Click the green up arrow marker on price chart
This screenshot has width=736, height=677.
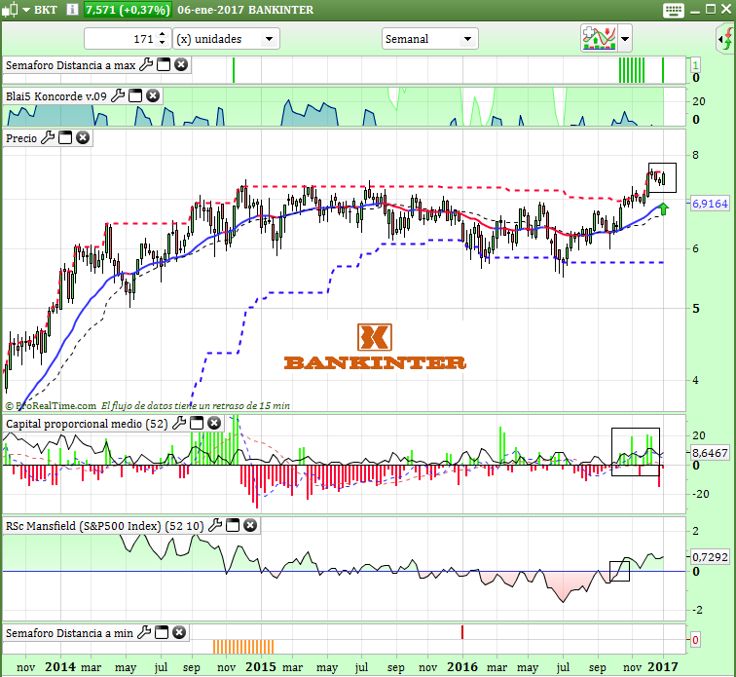pos(663,208)
